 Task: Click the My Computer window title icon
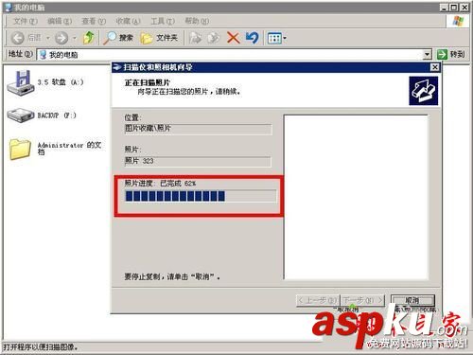click(9, 8)
